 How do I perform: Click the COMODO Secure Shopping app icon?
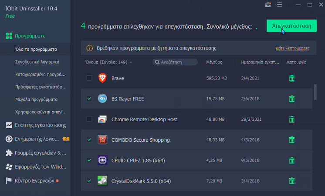click(x=102, y=140)
